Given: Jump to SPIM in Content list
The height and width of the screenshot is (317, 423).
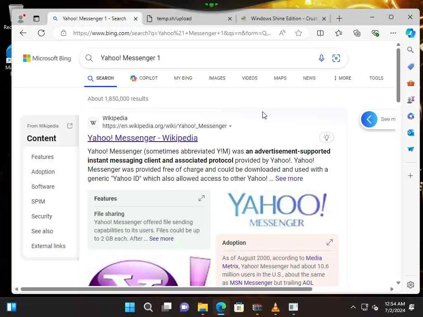Looking at the screenshot, I should tap(38, 201).
